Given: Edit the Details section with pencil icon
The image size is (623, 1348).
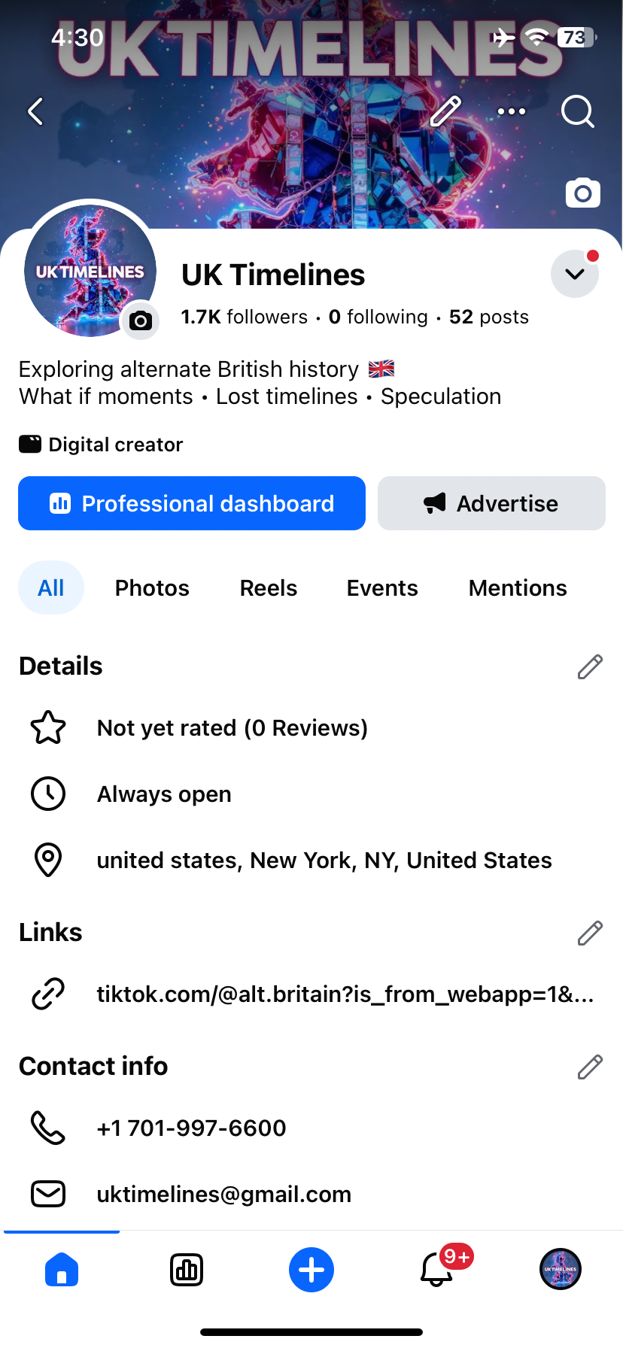Looking at the screenshot, I should coord(590,666).
